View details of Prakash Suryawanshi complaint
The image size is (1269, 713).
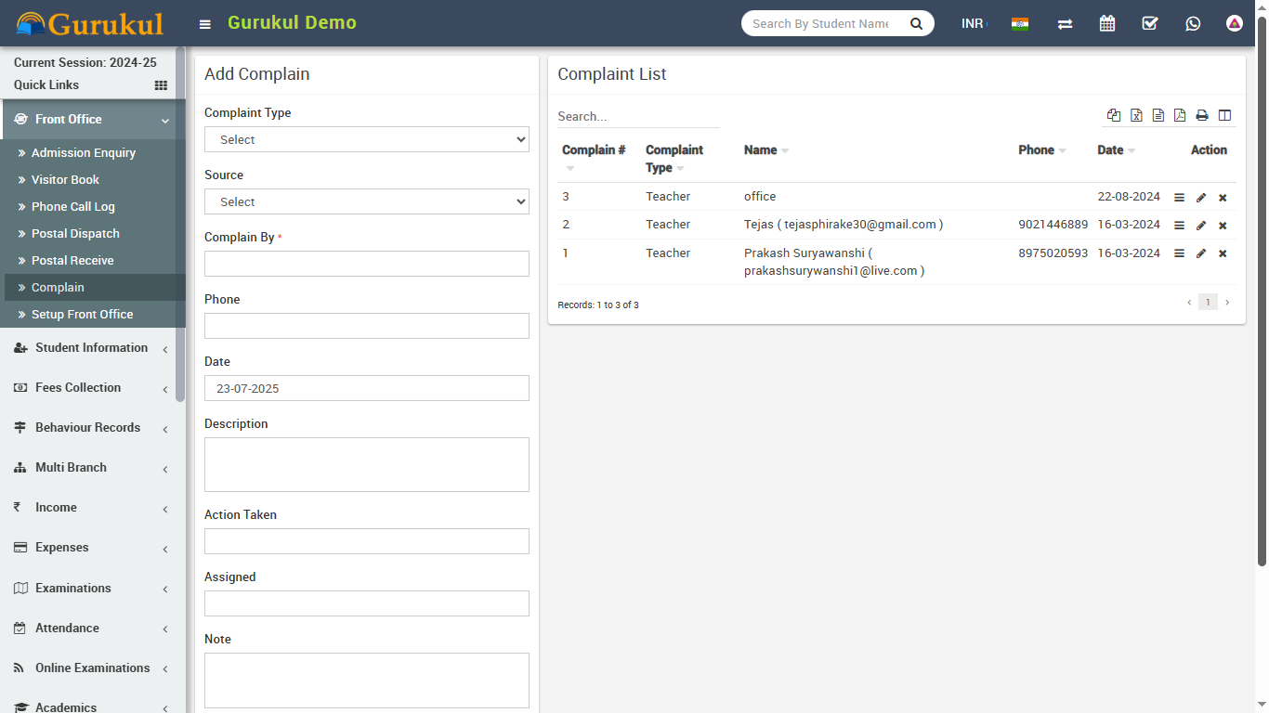click(1179, 254)
